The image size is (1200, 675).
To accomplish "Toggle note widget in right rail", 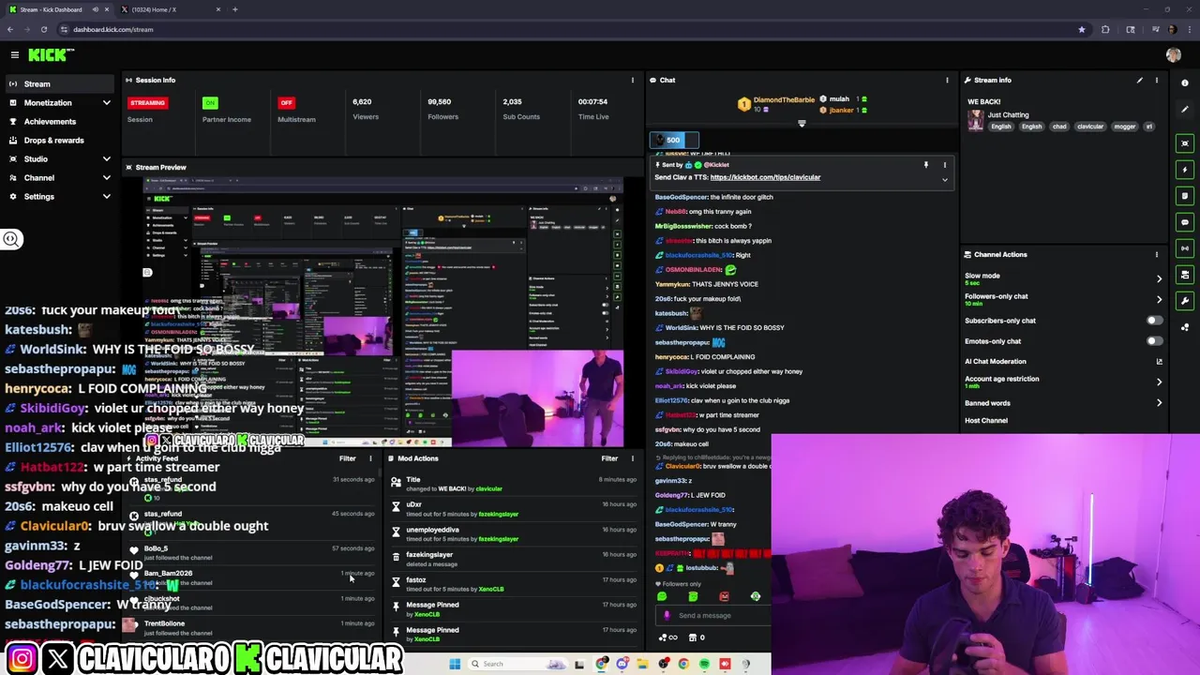I will (x=1185, y=196).
